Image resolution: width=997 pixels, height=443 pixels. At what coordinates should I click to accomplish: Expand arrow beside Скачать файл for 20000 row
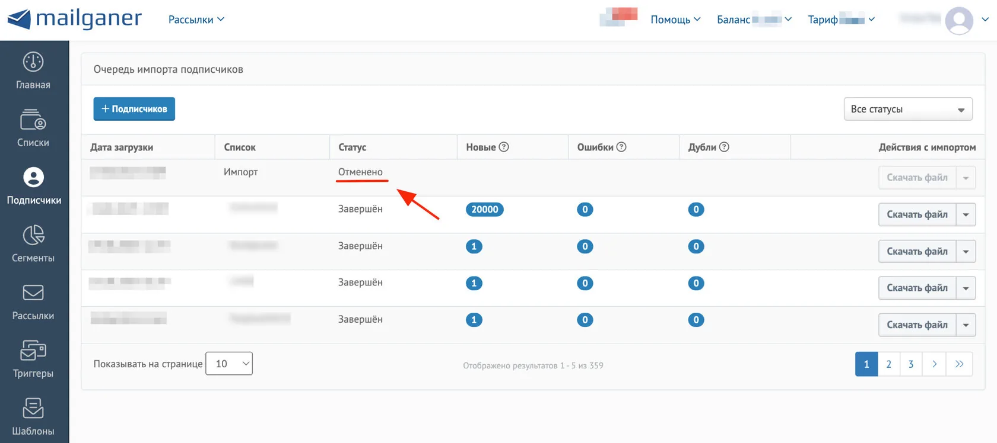click(966, 214)
